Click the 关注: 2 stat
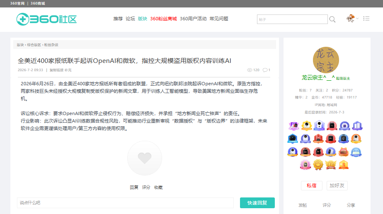This screenshot has width=383, height=214. click(322, 90)
